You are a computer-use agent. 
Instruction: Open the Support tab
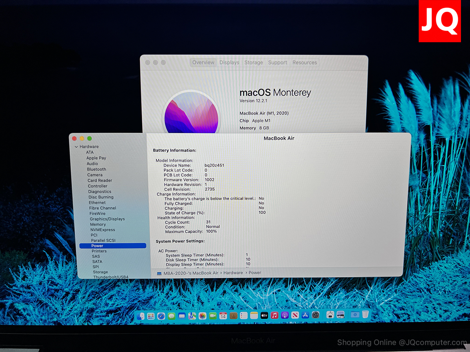(277, 63)
